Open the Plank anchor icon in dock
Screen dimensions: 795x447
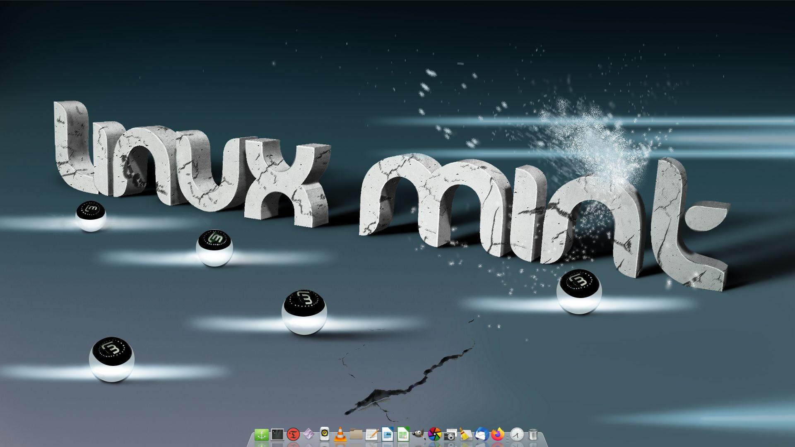click(261, 435)
